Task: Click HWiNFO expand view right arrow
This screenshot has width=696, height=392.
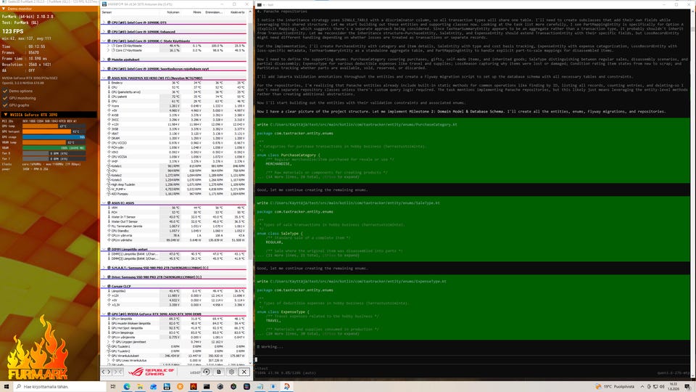Action: tap(106, 372)
